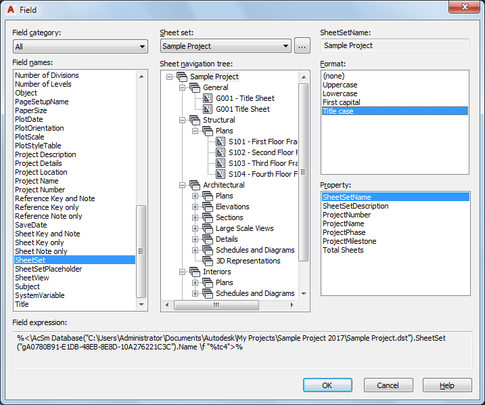This screenshot has height=405, width=485.
Task: Select Schedules and Diagrams under Architectural
Action: coord(255,250)
